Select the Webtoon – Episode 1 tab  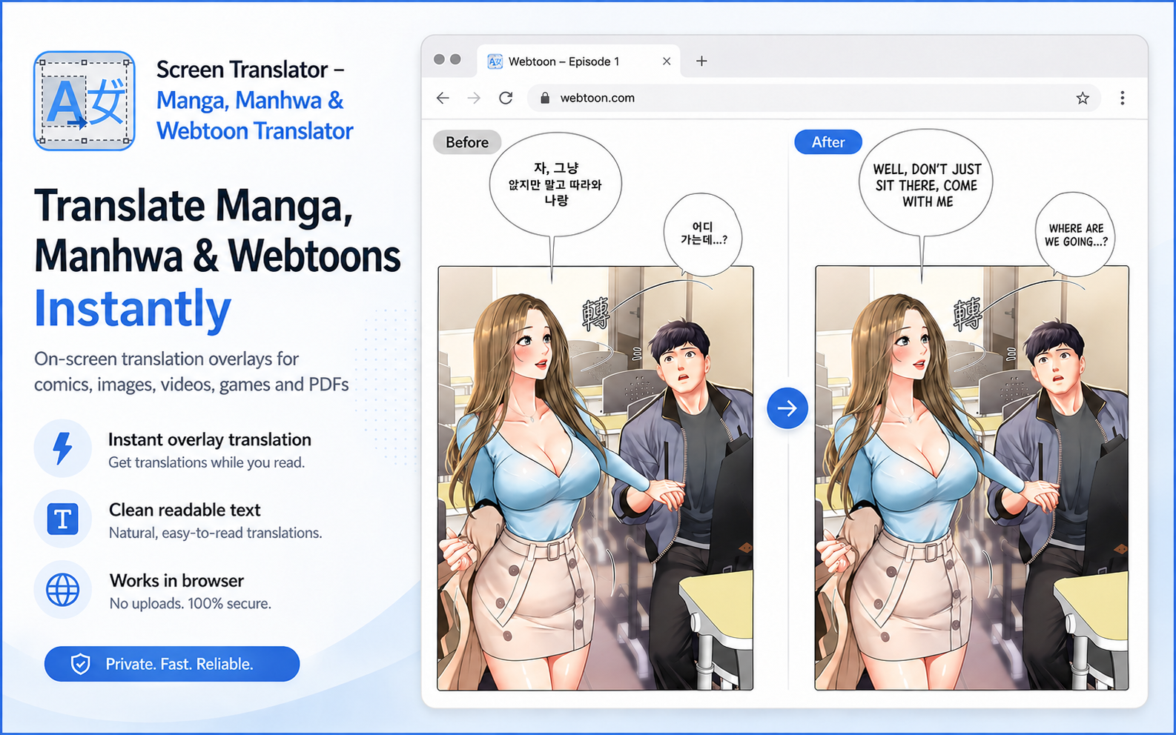click(579, 61)
